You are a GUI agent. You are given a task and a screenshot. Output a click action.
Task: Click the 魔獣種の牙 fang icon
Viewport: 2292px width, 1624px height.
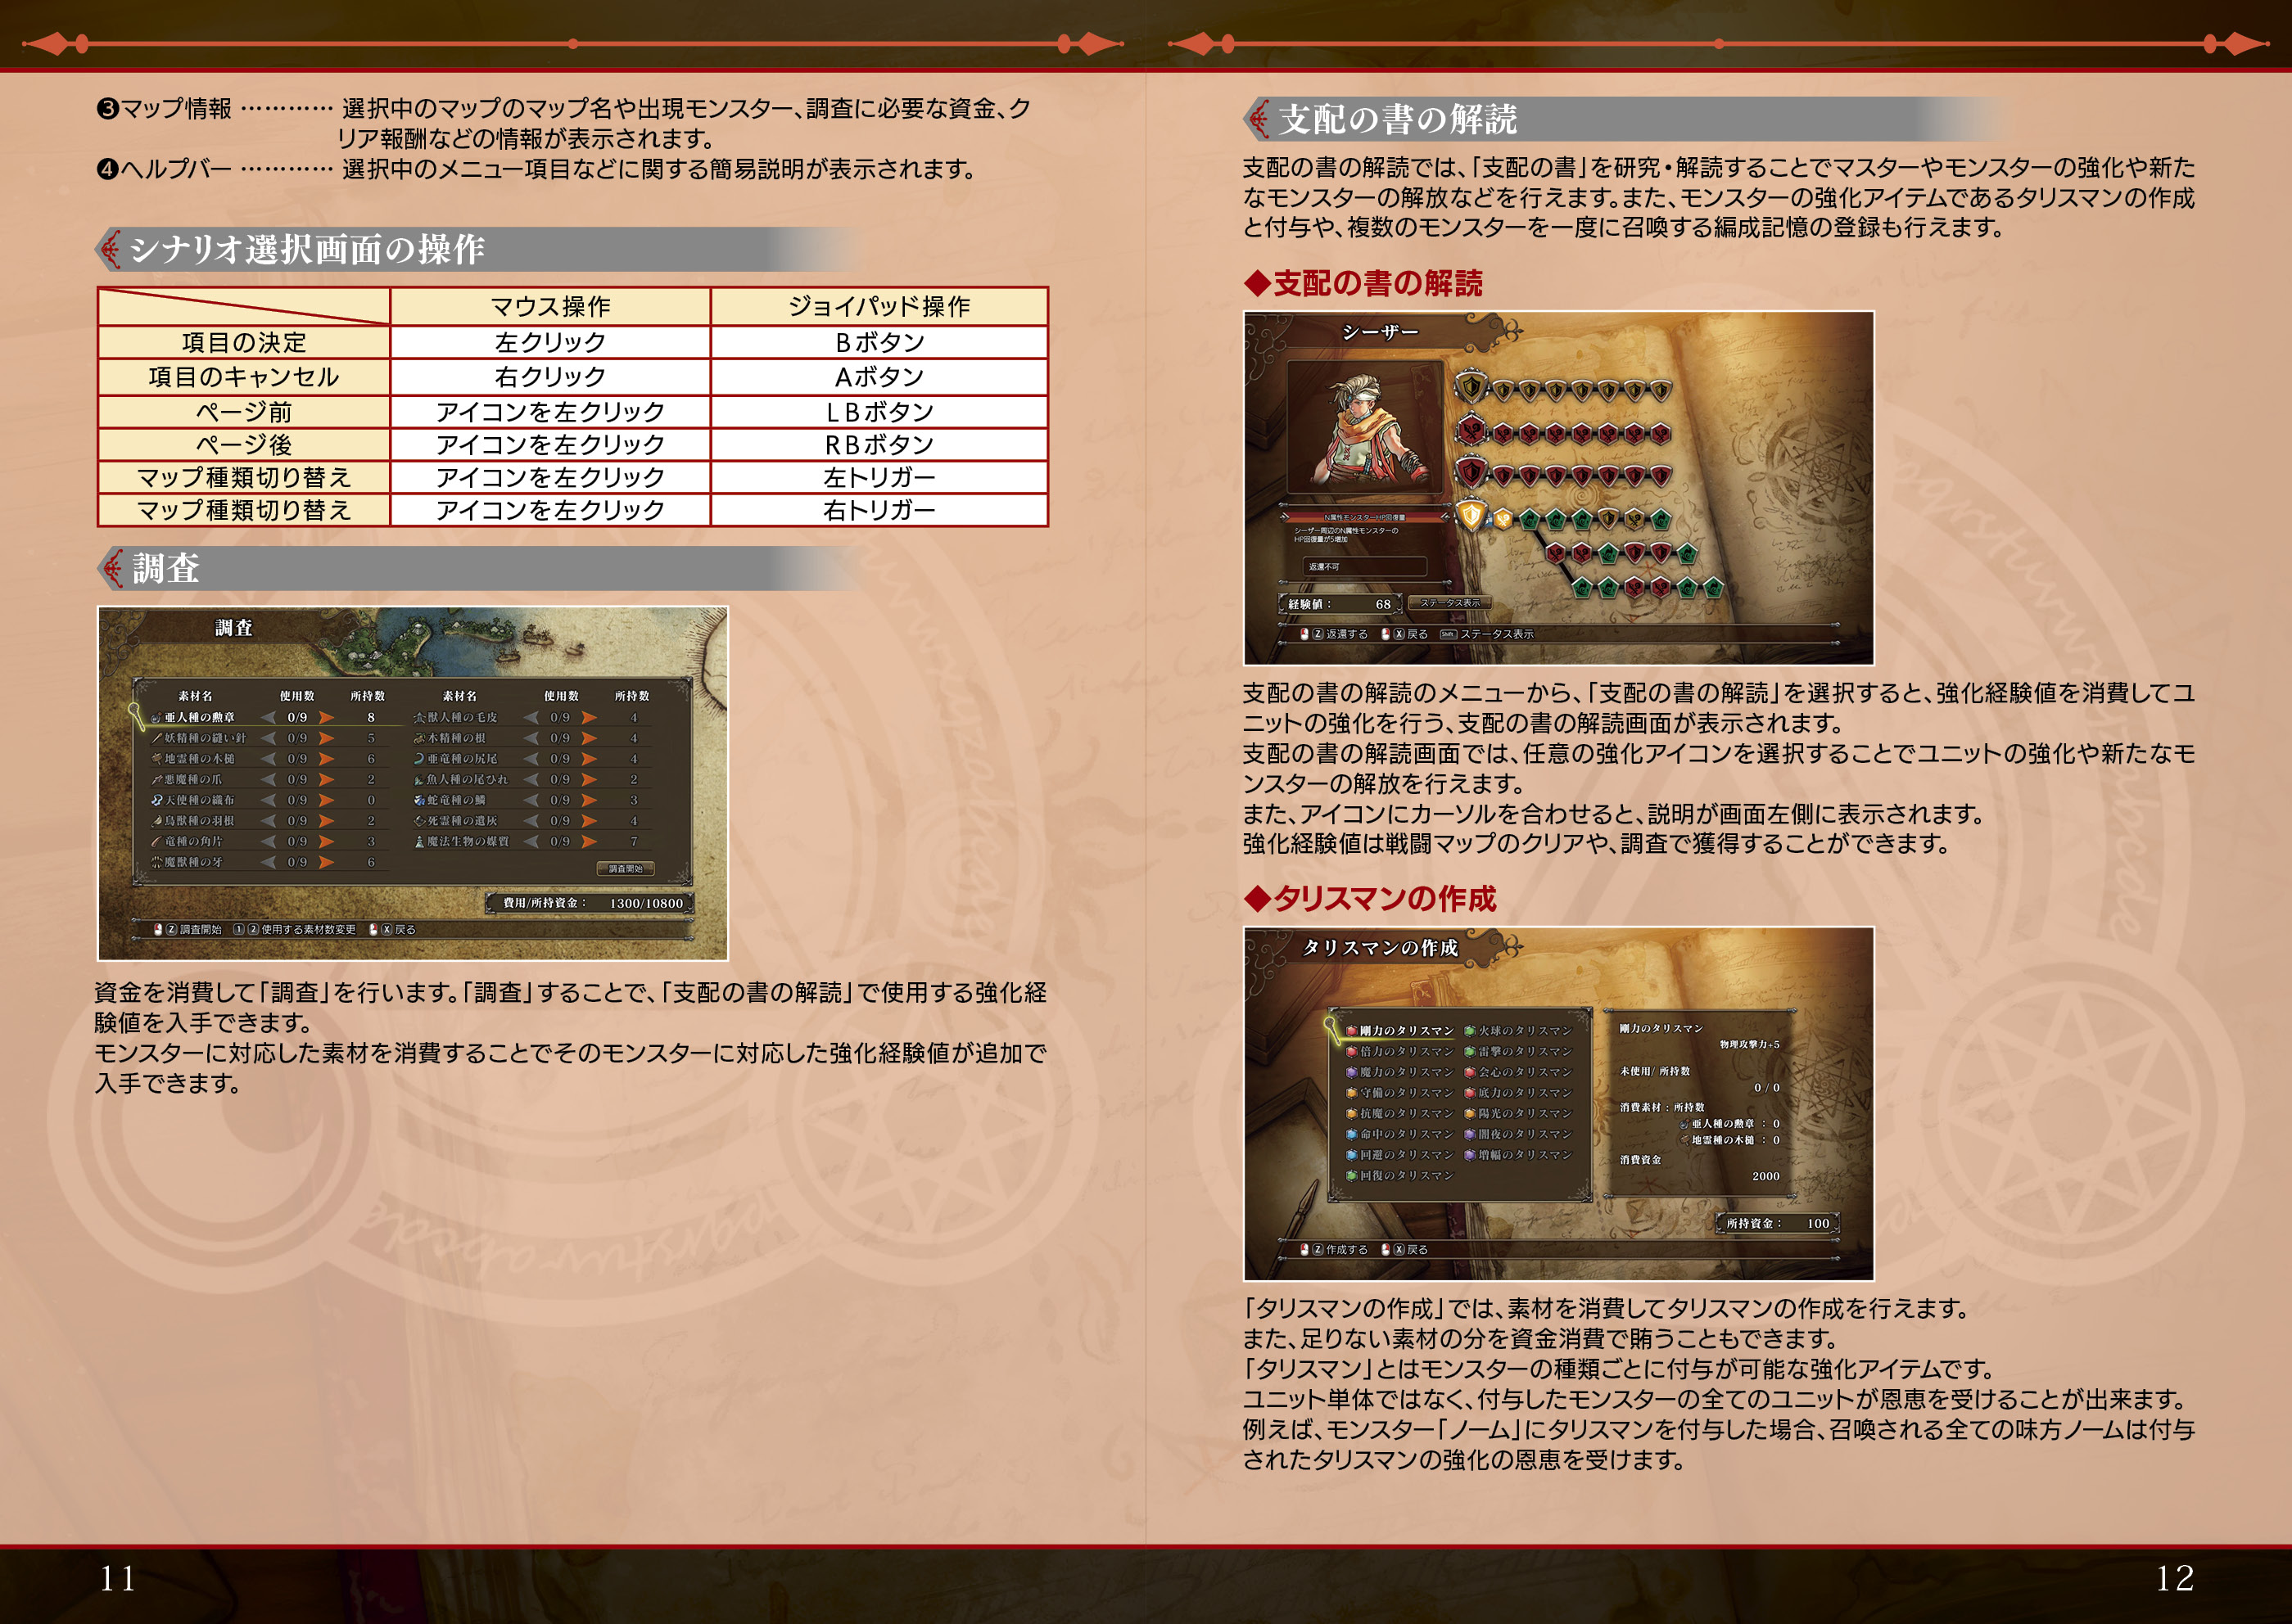[156, 862]
